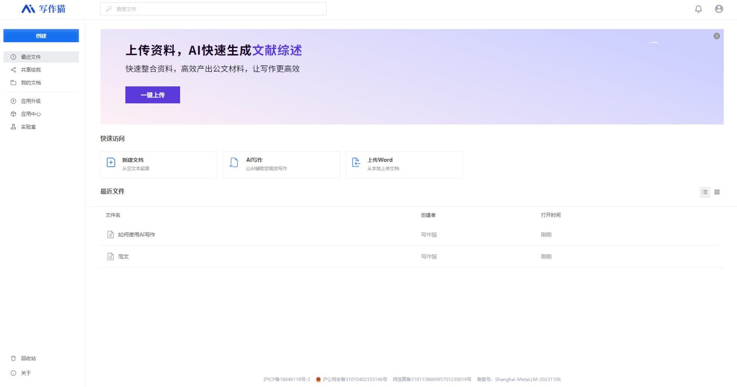Viewport: 737px width, 387px height.
Task: Click the 共享给我 share icon
Action: point(13,70)
